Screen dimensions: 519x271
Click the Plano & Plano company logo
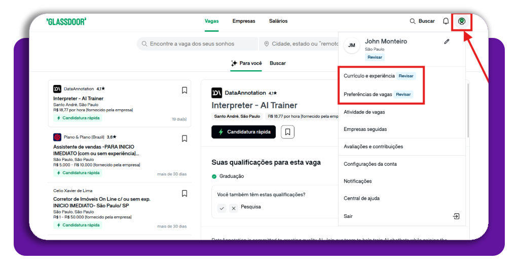tap(57, 137)
